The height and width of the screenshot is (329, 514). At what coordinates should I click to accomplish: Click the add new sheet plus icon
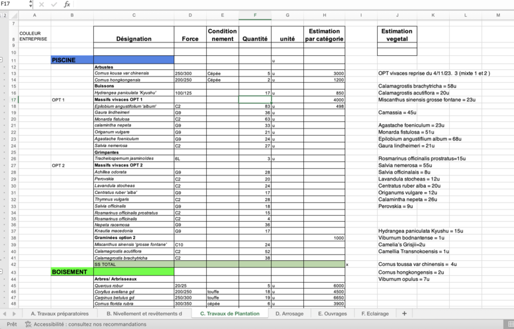404,314
